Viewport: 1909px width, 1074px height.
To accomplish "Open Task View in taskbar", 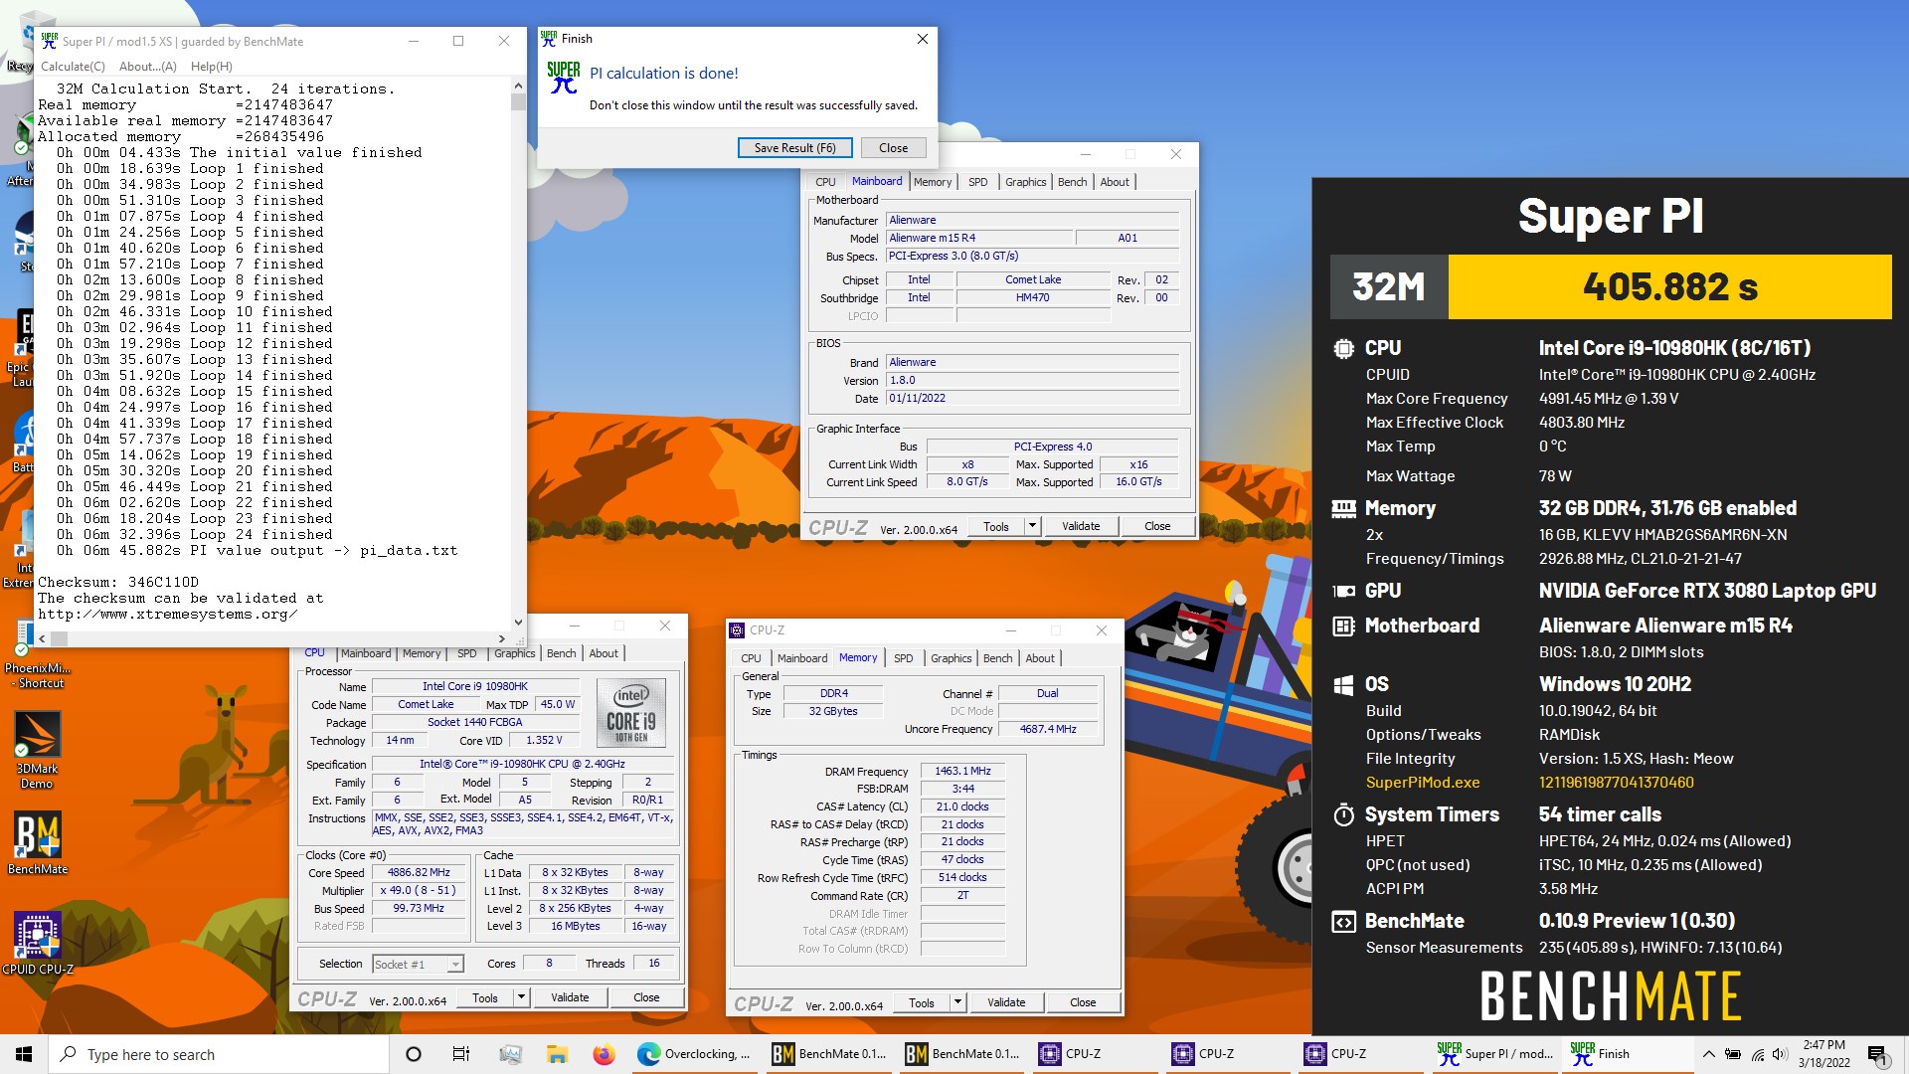I will pyautogui.click(x=461, y=1054).
